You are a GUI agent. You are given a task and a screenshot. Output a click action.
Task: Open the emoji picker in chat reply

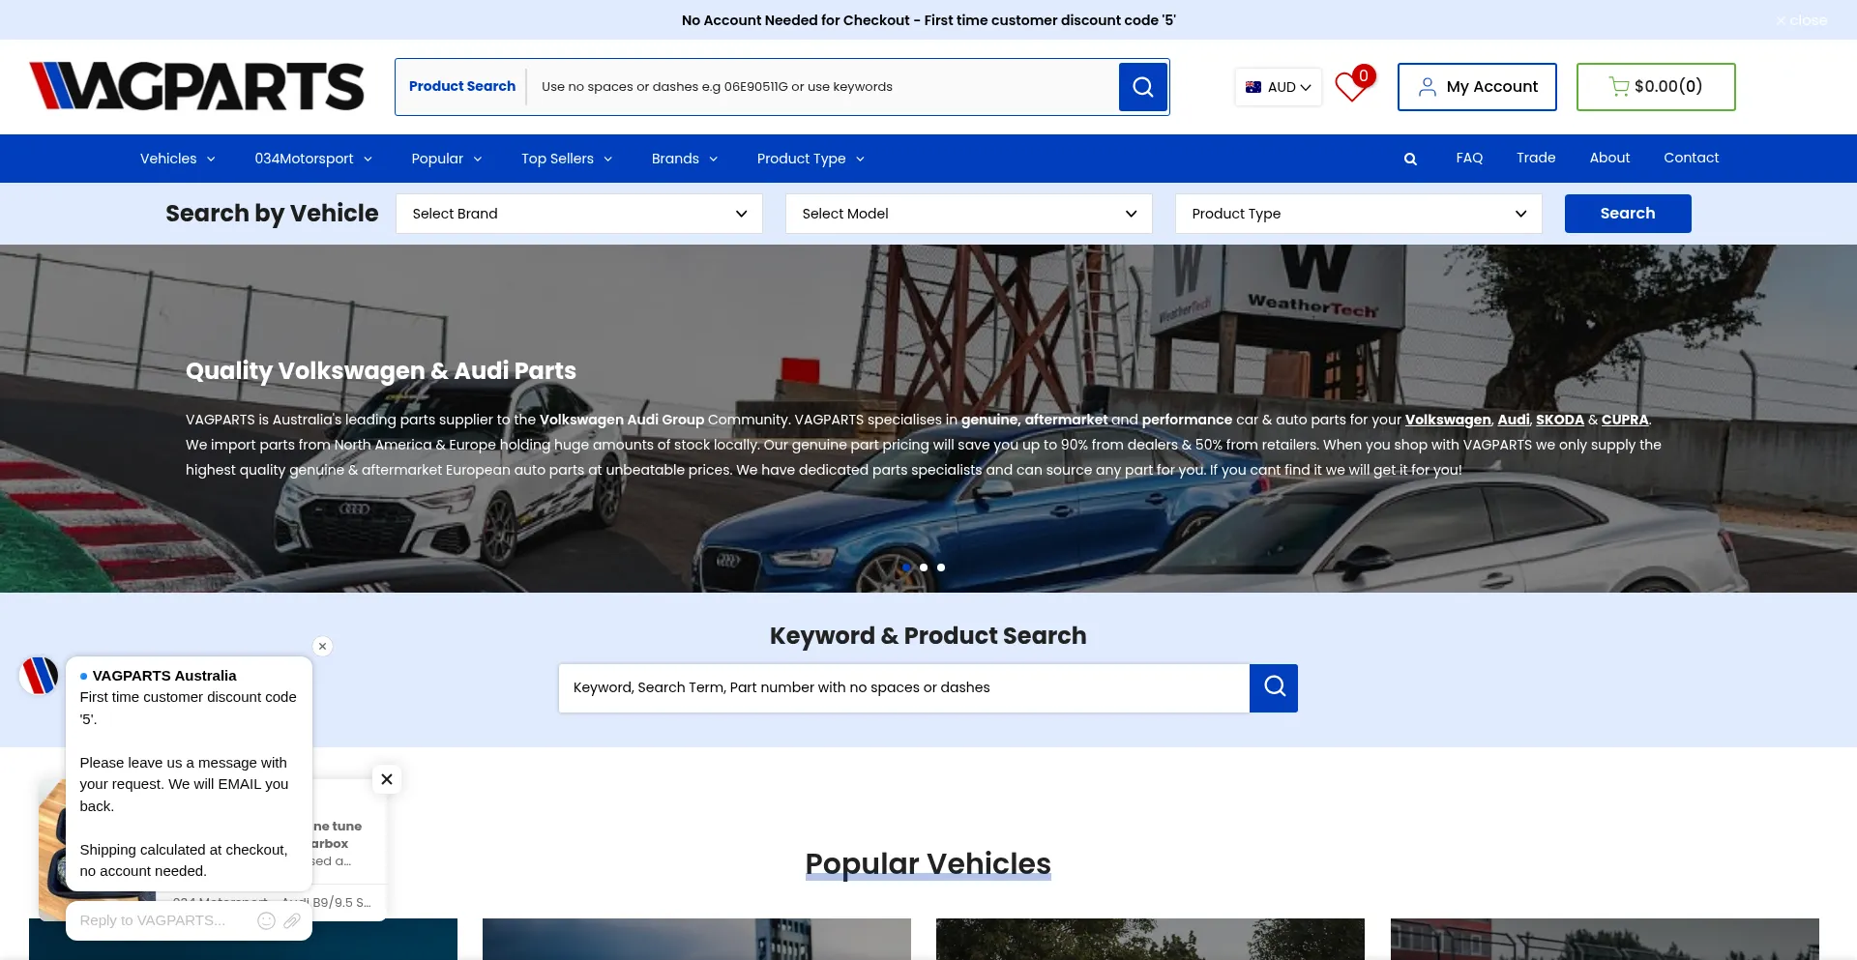(267, 920)
